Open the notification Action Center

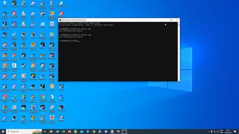tap(235, 131)
